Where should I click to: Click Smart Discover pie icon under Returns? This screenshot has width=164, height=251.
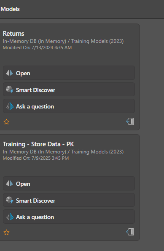pyautogui.click(x=9, y=90)
